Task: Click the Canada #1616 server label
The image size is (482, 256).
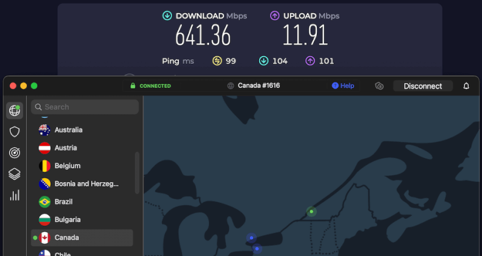Action: [x=259, y=86]
